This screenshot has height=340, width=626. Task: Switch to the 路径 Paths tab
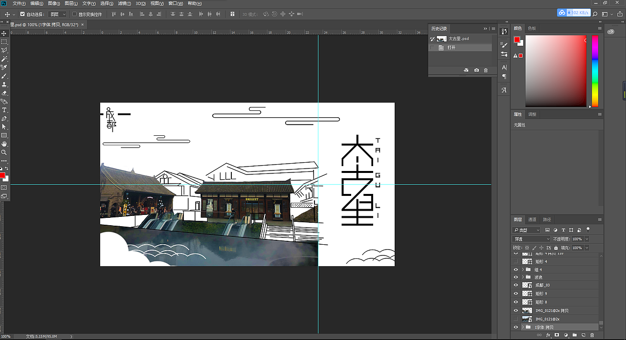[x=547, y=219]
